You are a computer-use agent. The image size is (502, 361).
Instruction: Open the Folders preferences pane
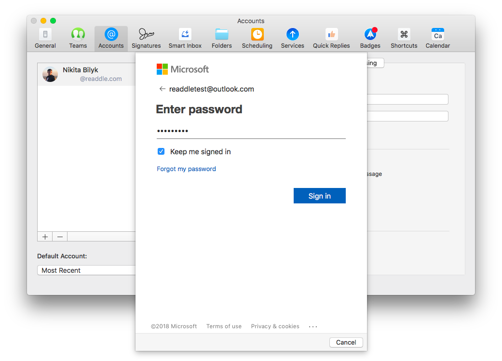pyautogui.click(x=221, y=39)
